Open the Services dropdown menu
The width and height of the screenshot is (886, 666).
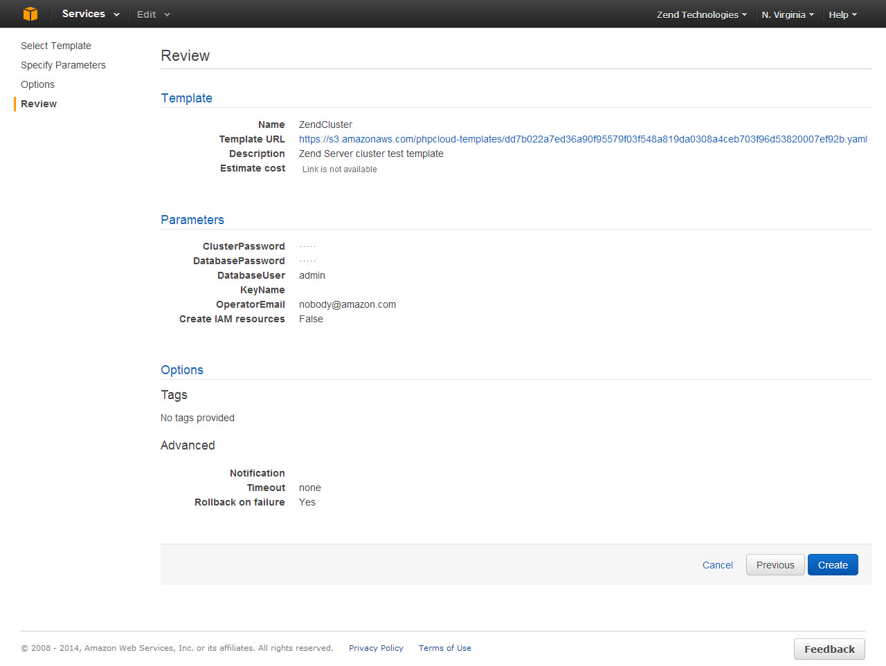pyautogui.click(x=90, y=14)
